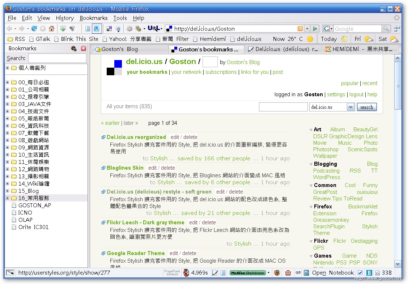The image size is (408, 284).
Task: Click the downloads green arrow toolbar icon
Action: tap(63, 28)
